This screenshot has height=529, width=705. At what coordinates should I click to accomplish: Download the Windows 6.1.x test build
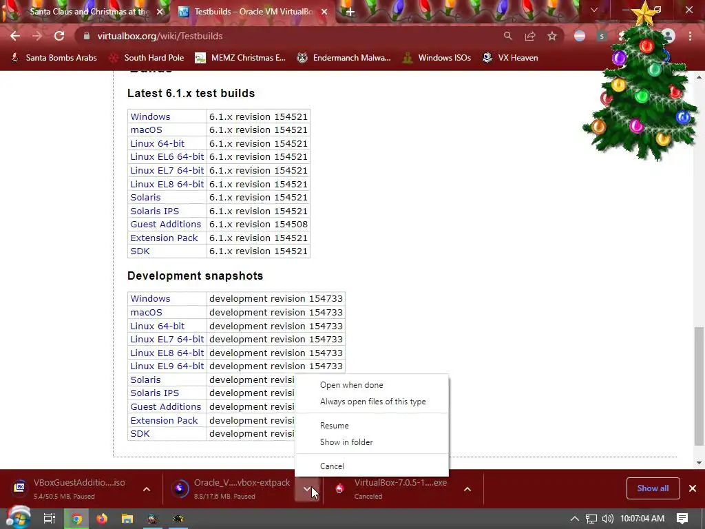[150, 116]
